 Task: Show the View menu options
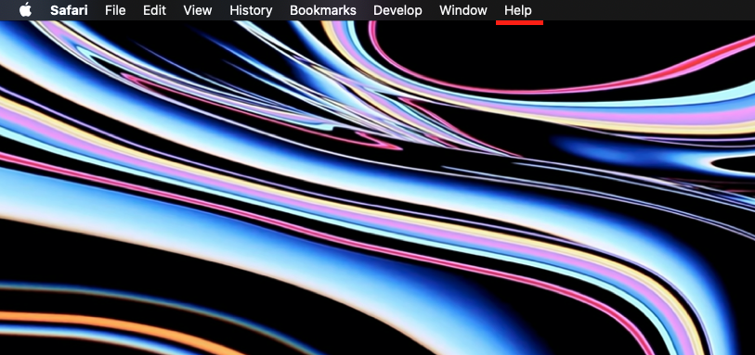(x=198, y=10)
